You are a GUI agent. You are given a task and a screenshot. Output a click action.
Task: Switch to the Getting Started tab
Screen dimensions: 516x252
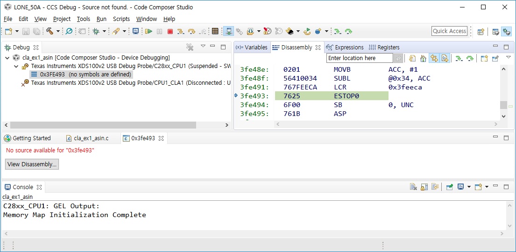[x=27, y=138]
